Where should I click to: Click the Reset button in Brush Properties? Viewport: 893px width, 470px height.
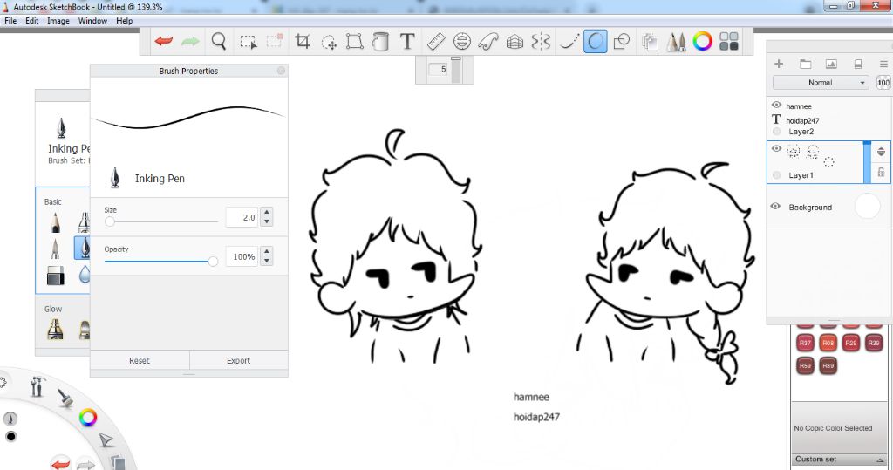[x=140, y=361]
